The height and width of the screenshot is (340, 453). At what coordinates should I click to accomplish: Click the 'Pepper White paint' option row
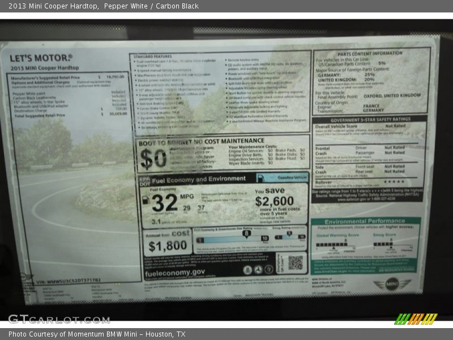tap(69, 93)
